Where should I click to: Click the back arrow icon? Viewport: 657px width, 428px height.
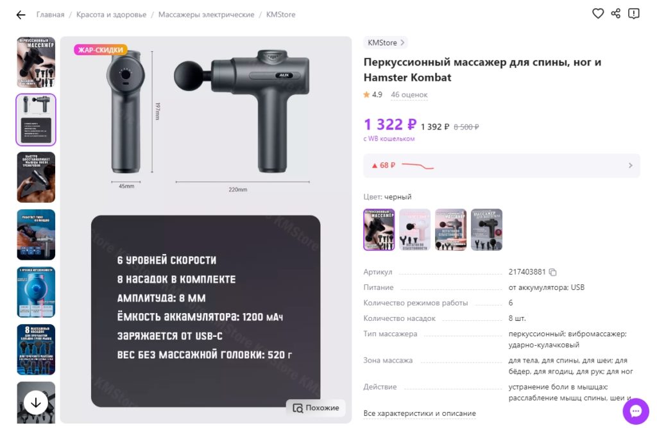tap(21, 15)
